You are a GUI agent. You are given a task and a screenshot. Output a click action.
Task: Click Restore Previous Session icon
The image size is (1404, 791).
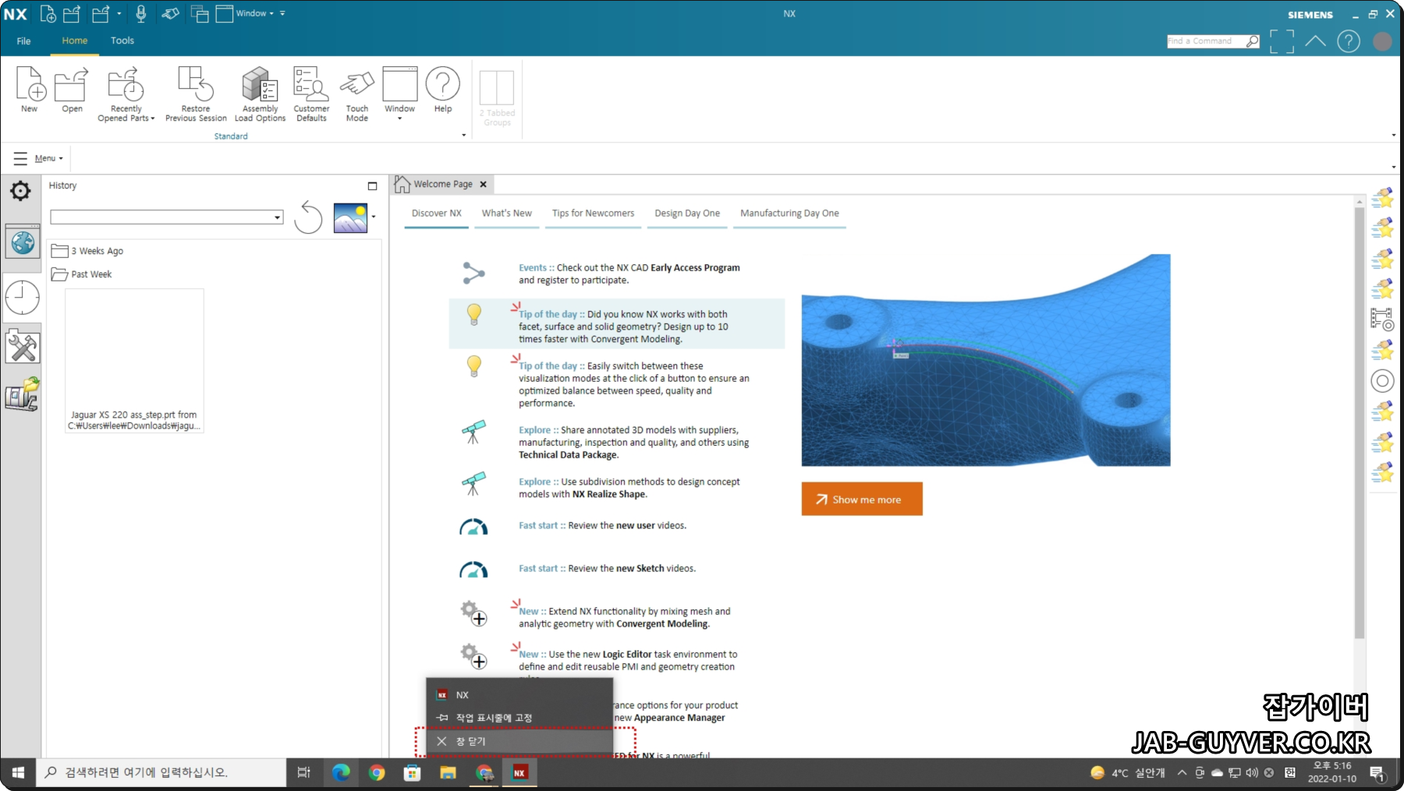[x=196, y=94]
